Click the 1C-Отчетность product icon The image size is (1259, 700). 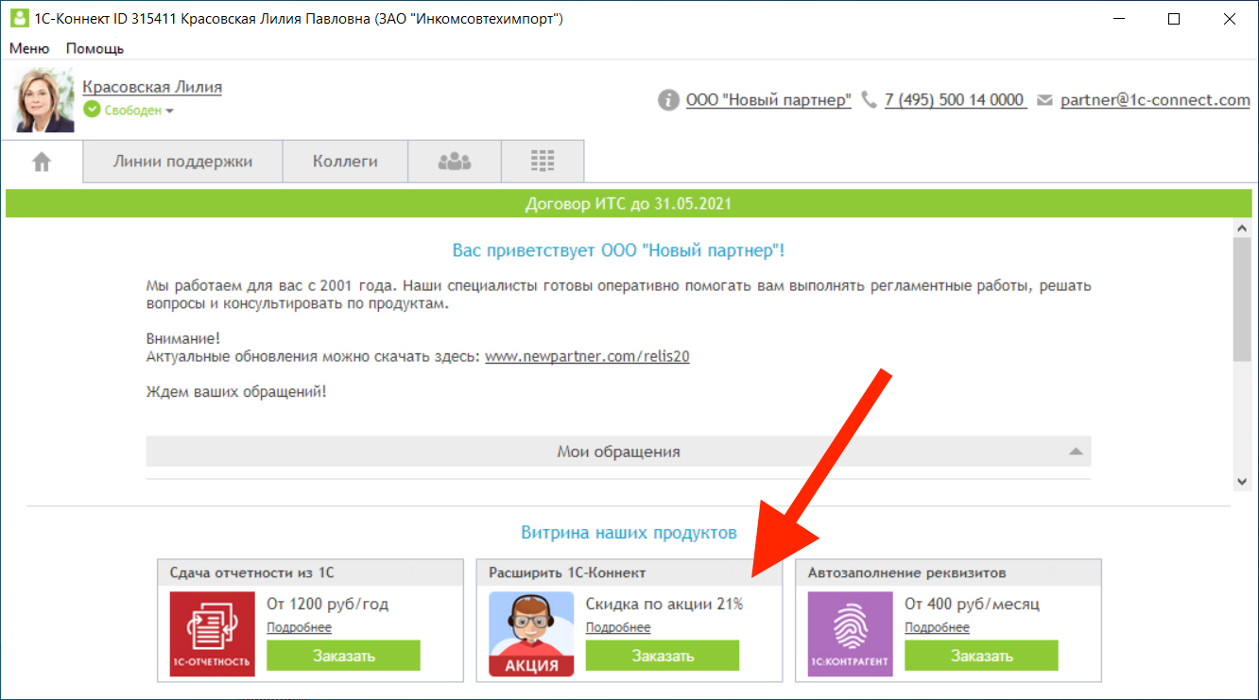(213, 634)
